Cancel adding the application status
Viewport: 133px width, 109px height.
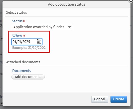[100, 99]
